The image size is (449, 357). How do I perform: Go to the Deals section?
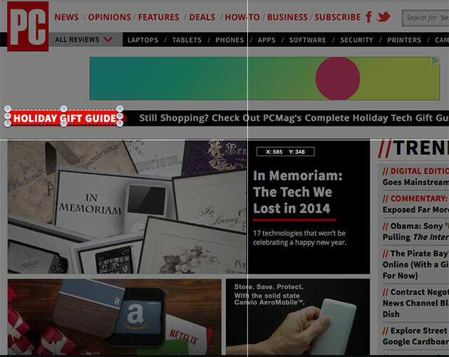click(202, 17)
